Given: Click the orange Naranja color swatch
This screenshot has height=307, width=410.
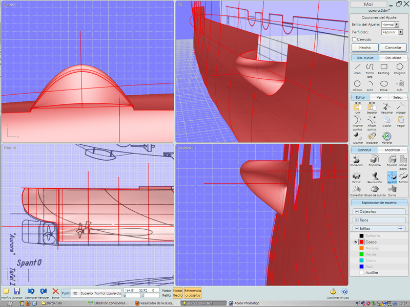Looking at the screenshot, I should point(362,248).
